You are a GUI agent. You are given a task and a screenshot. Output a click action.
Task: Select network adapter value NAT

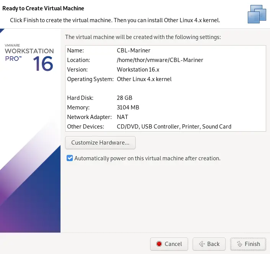click(x=123, y=117)
